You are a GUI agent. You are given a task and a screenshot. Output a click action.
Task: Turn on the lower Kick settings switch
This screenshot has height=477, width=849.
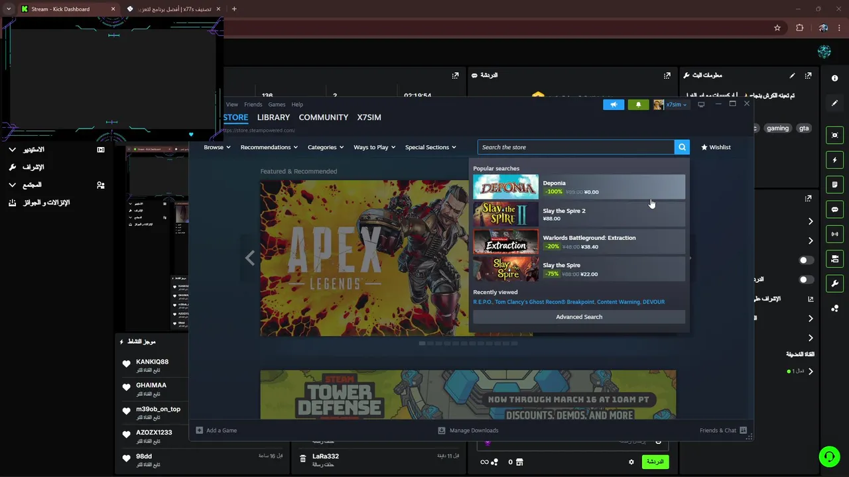[807, 280]
